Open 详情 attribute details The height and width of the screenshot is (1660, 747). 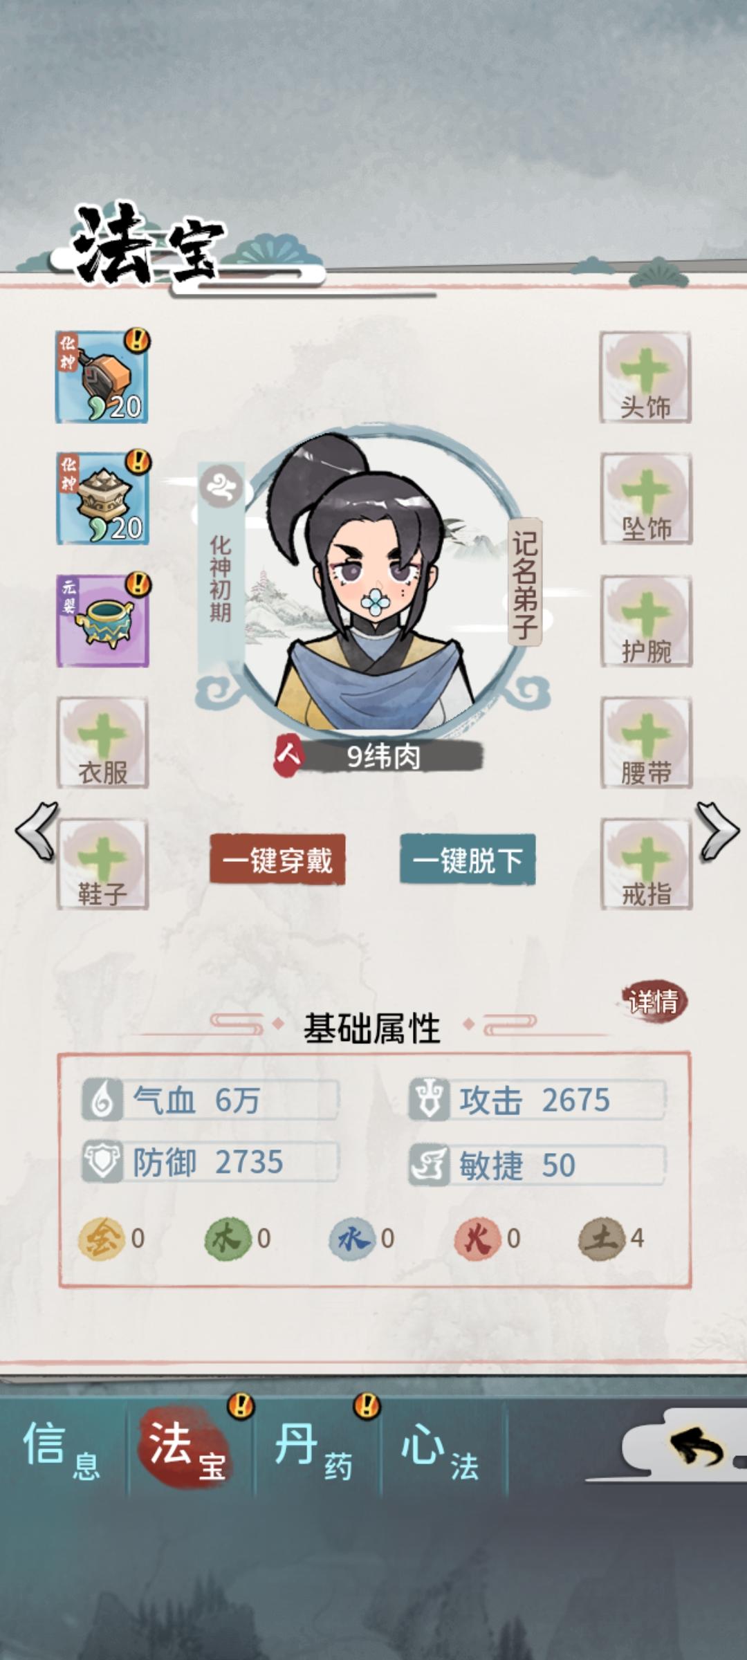[x=653, y=1001]
